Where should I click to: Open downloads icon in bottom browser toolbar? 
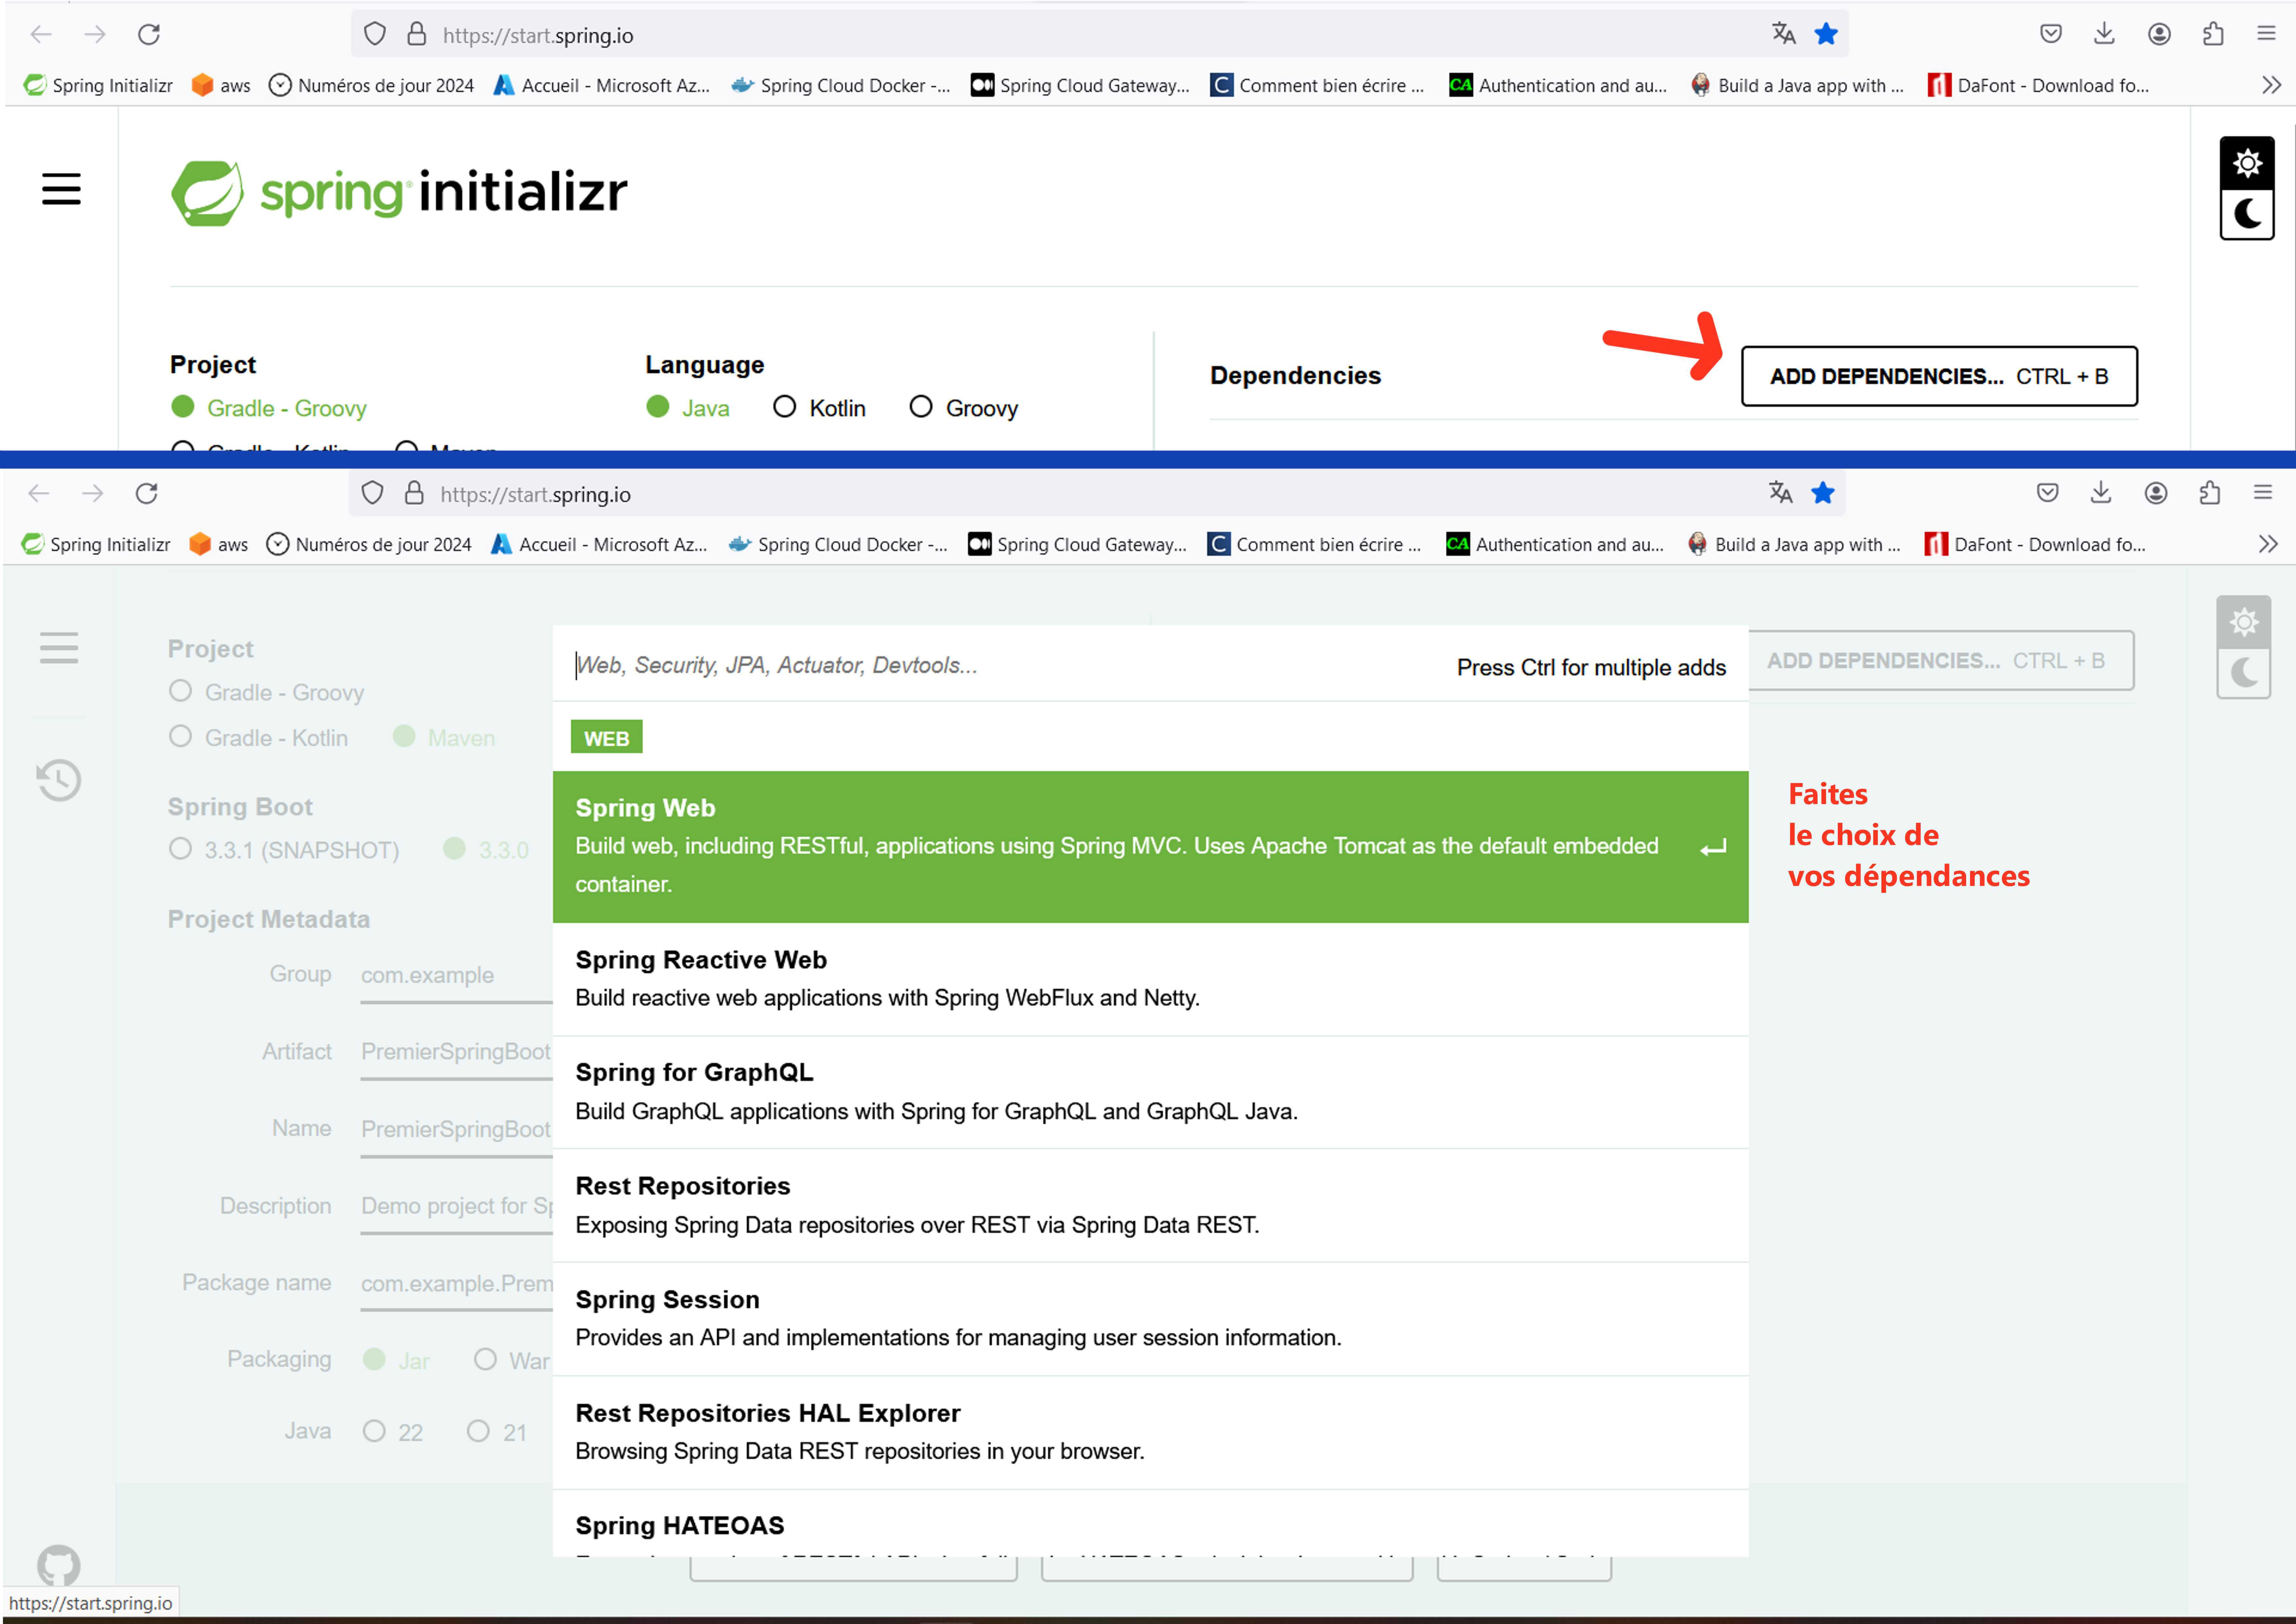(x=2101, y=492)
